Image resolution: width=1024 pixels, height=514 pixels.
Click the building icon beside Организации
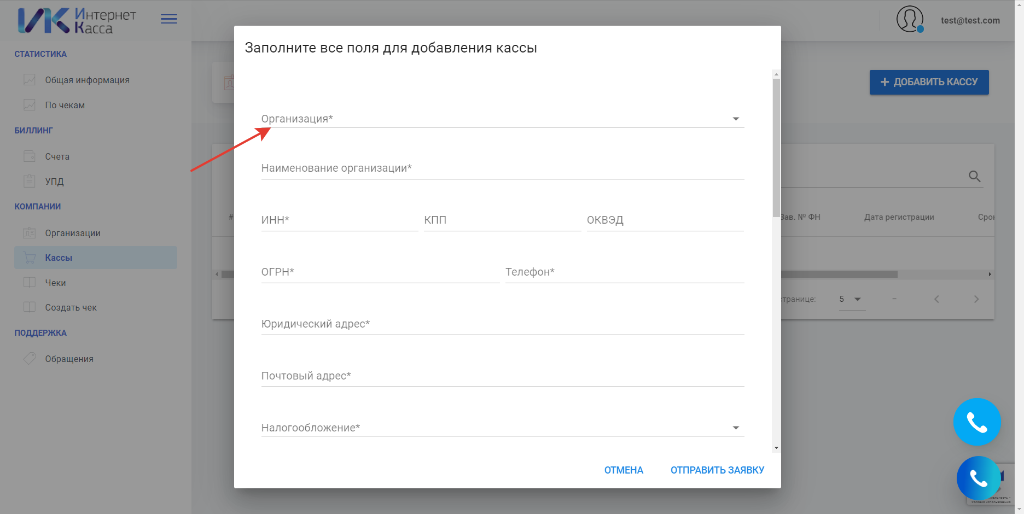click(30, 233)
